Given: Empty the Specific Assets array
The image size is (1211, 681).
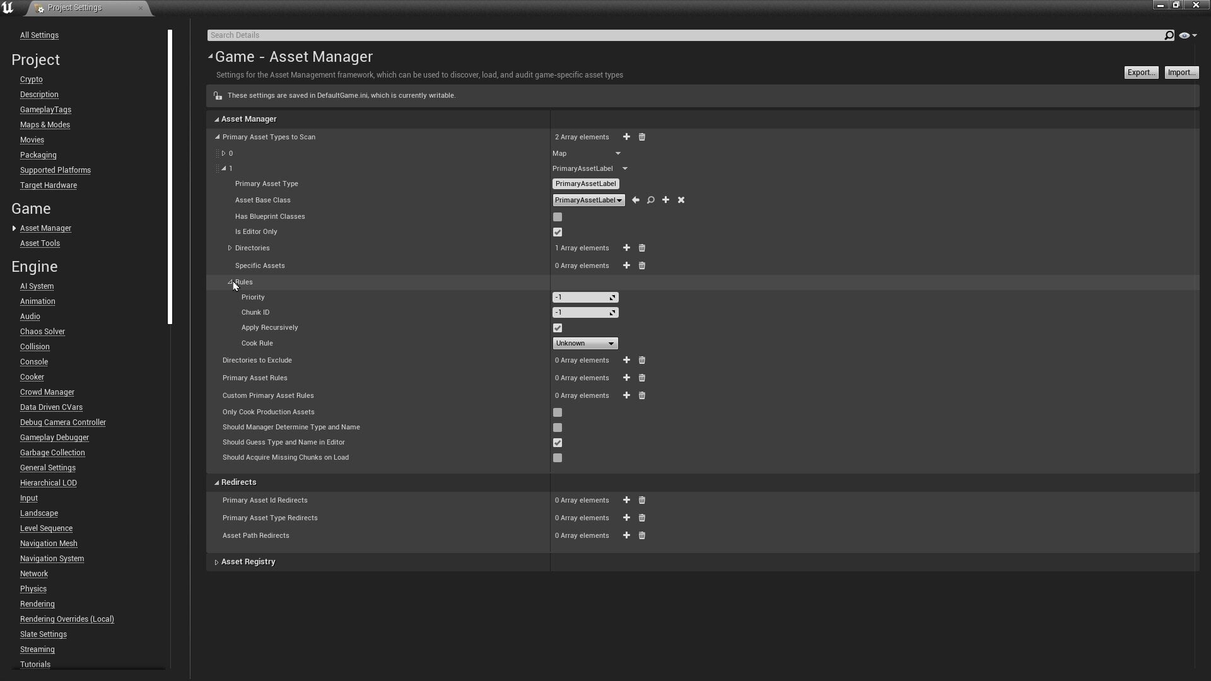Looking at the screenshot, I should (x=642, y=265).
